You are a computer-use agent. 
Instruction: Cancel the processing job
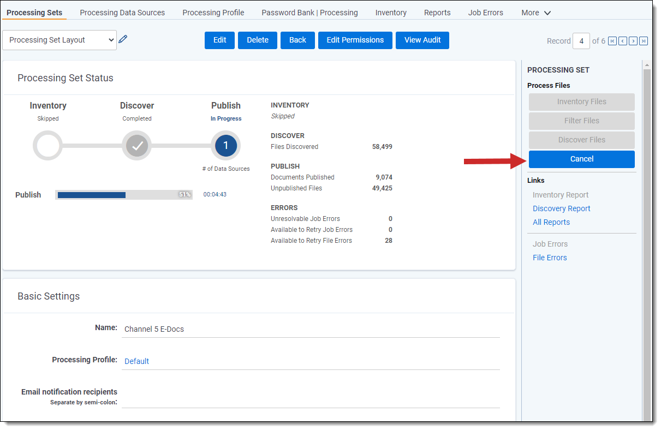(582, 159)
